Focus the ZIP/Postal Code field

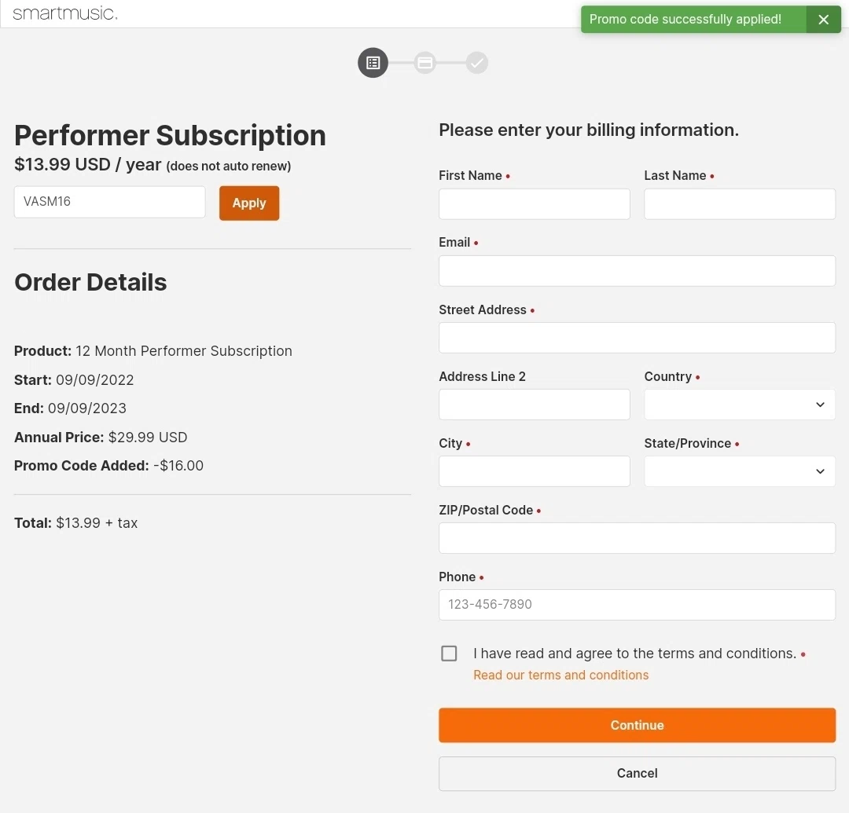(638, 538)
